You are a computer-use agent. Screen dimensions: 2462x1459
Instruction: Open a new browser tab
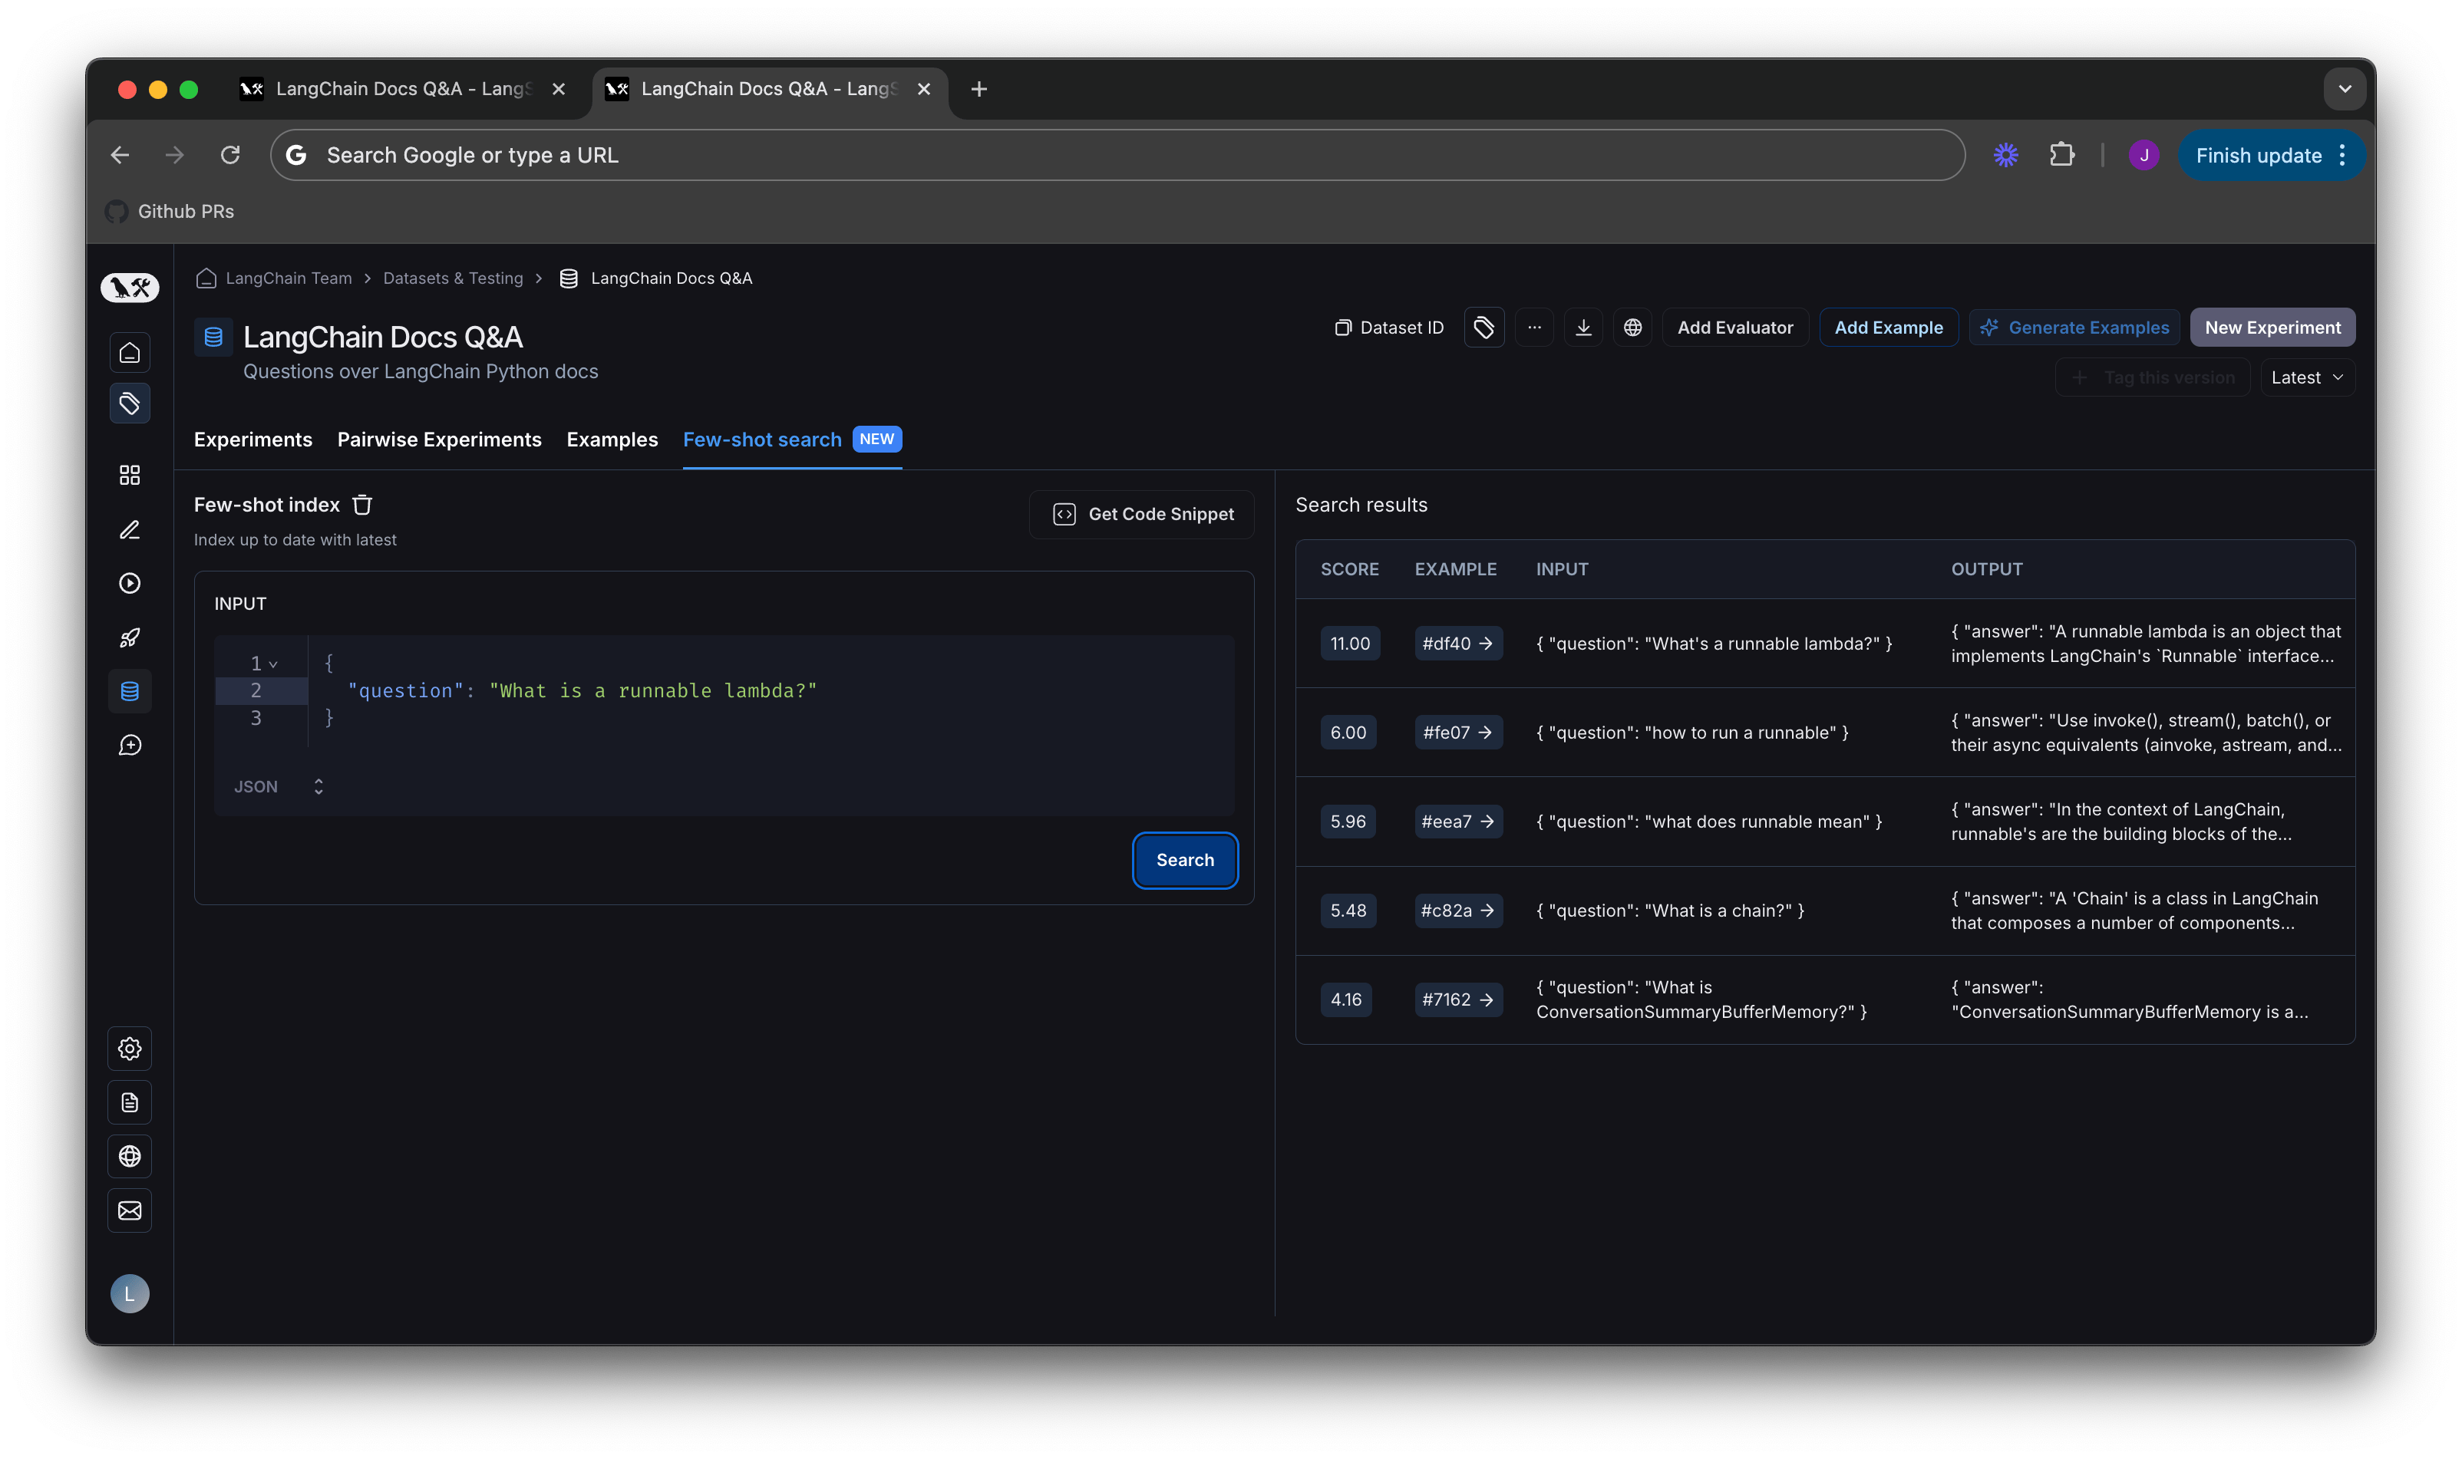(x=979, y=90)
